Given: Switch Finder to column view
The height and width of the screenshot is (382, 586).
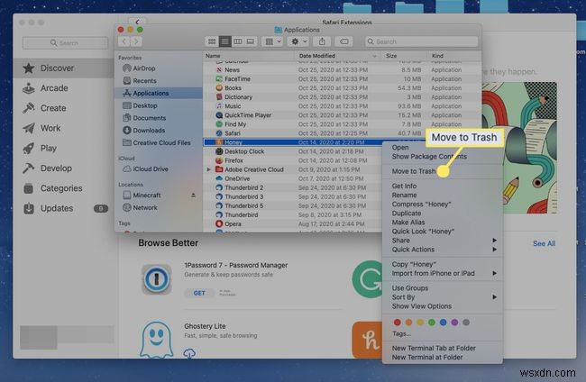Looking at the screenshot, I should 237,41.
